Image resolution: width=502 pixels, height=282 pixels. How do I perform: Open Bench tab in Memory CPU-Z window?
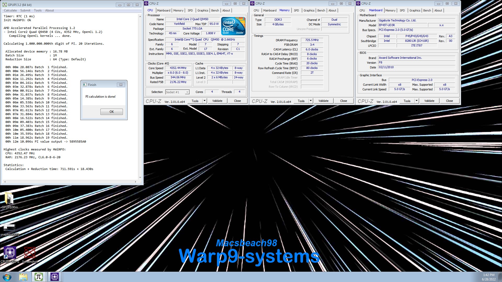pos(321,10)
